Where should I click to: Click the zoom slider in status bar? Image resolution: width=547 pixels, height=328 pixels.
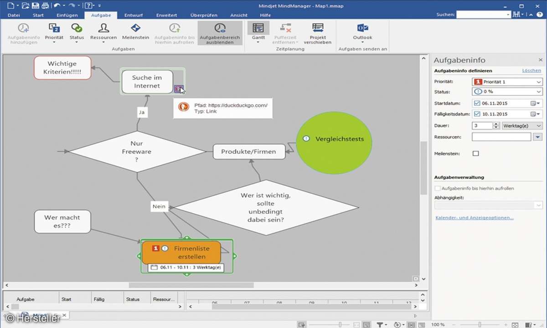point(479,324)
